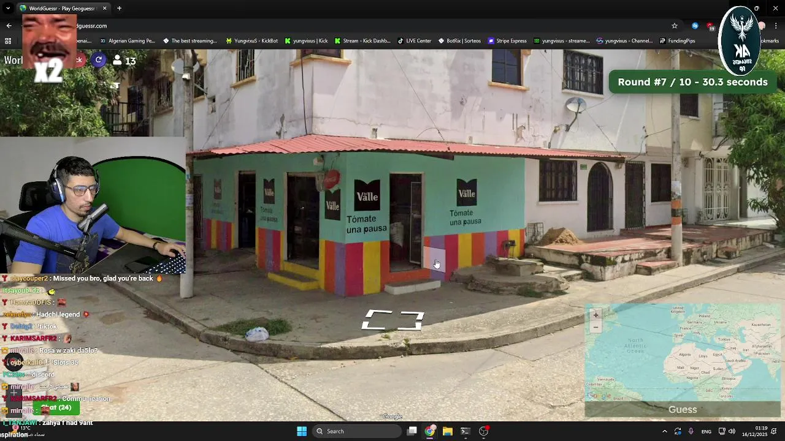Zoom in on the guess map
This screenshot has width=785, height=441.
pyautogui.click(x=595, y=315)
